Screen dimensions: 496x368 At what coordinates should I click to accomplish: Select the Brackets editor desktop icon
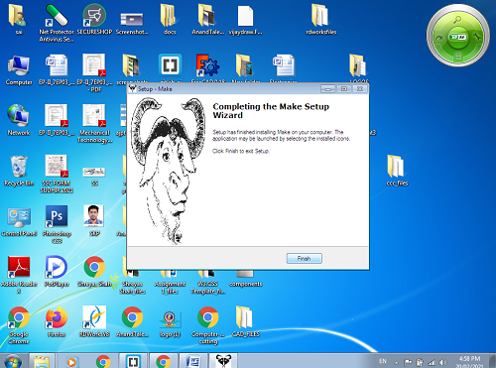coord(170,64)
